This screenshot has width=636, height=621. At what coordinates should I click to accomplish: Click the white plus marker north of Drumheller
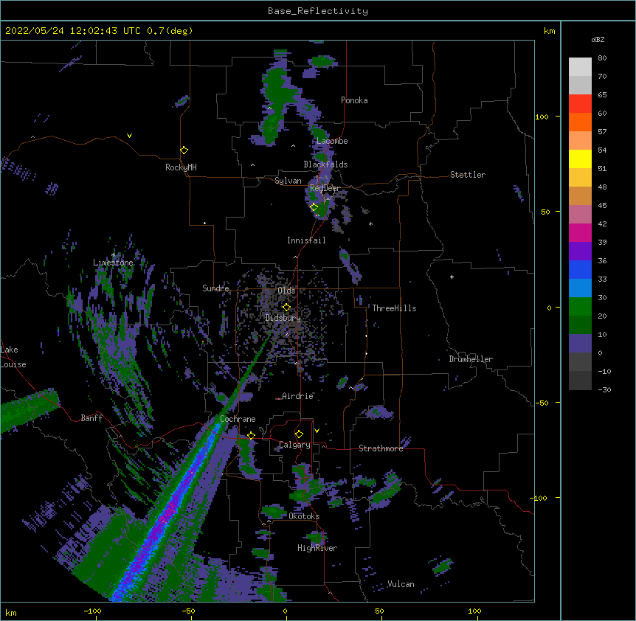coord(452,277)
